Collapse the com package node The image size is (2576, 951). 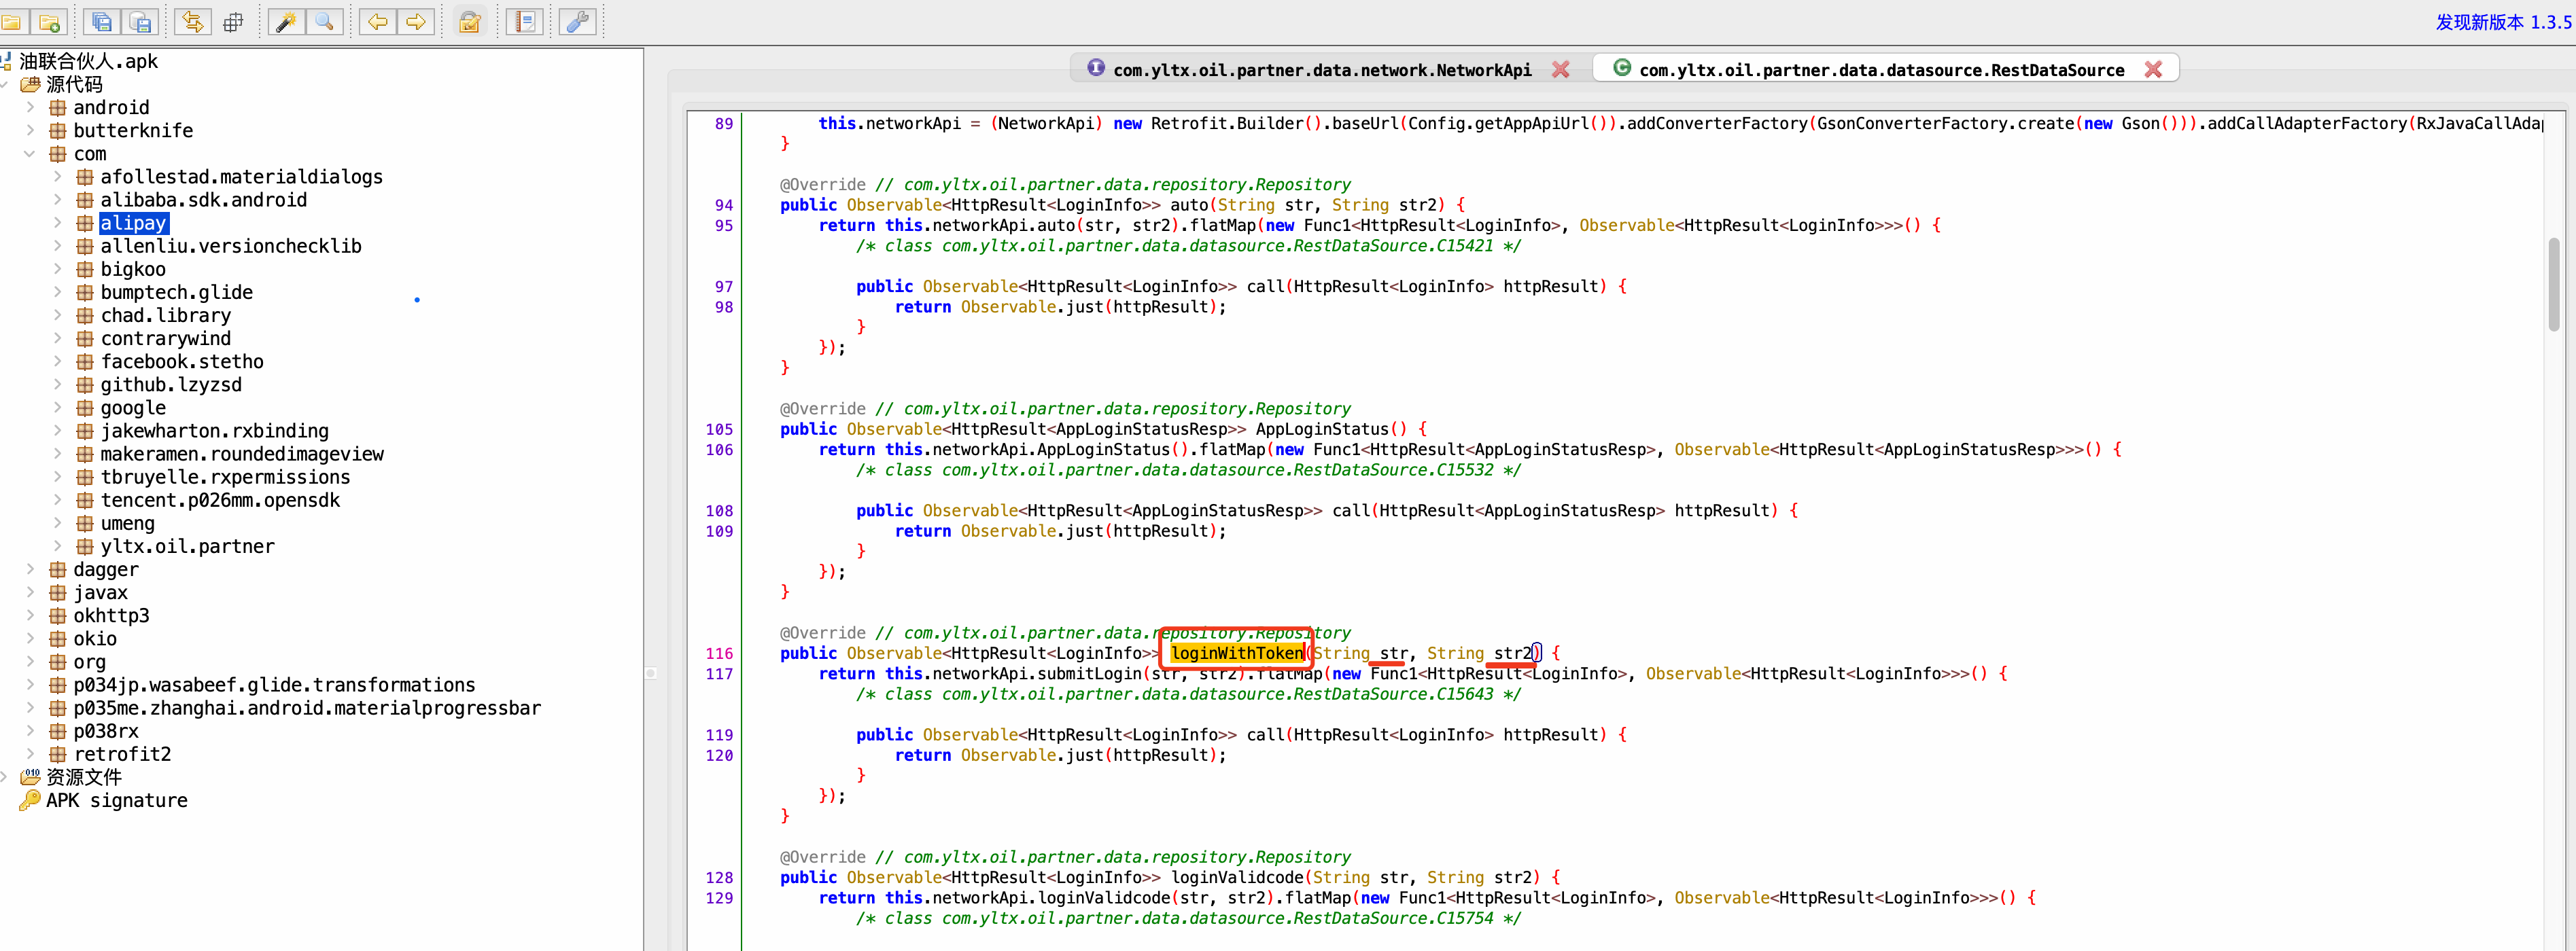[29, 154]
